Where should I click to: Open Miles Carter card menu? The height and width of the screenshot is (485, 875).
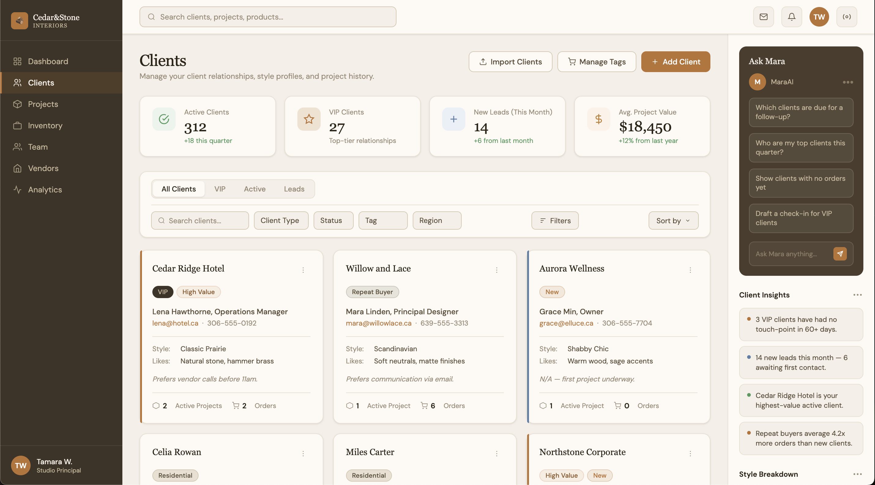pyautogui.click(x=497, y=454)
